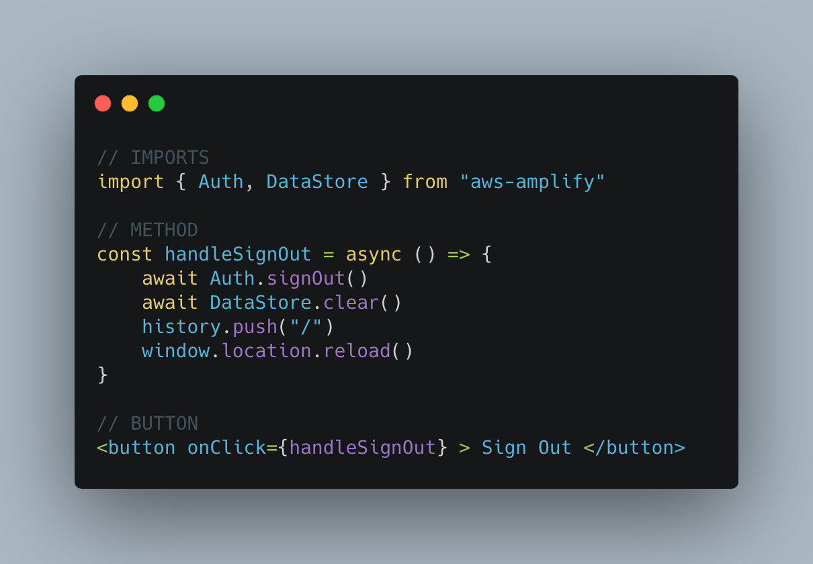
Task: Click the "aws-amplify" string
Action: pos(533,182)
